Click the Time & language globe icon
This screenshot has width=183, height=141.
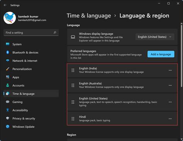(8, 93)
